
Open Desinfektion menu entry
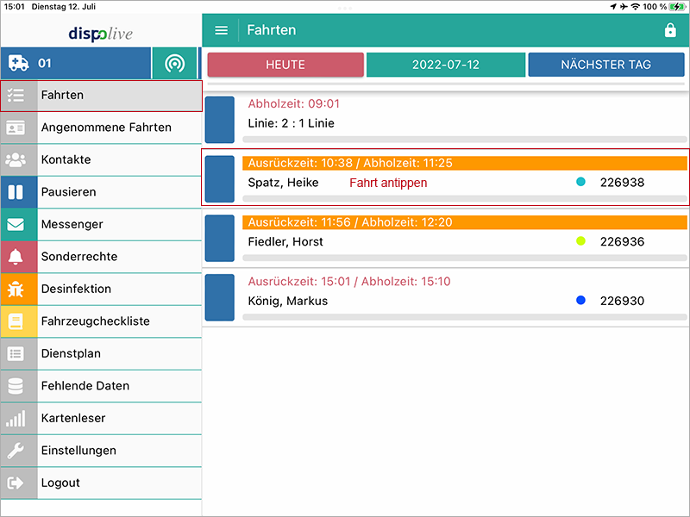(101, 290)
